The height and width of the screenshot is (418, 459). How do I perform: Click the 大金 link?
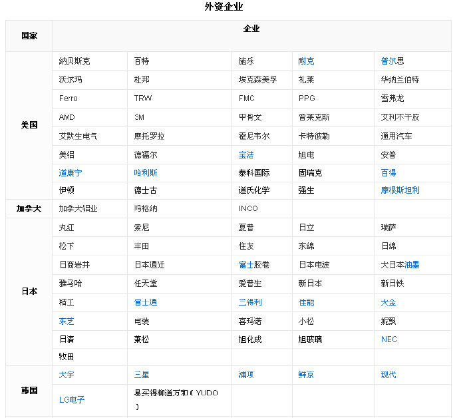[388, 302]
